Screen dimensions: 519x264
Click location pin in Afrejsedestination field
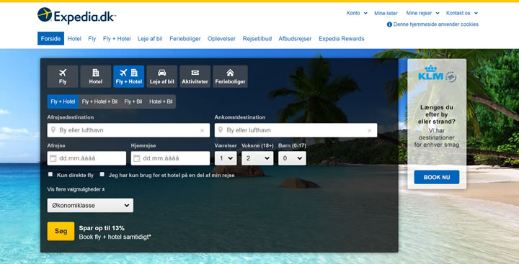coord(53,130)
